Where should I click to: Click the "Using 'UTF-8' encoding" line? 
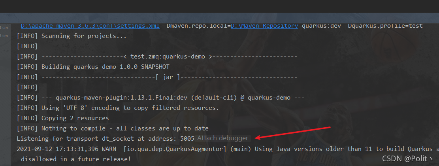(118, 108)
